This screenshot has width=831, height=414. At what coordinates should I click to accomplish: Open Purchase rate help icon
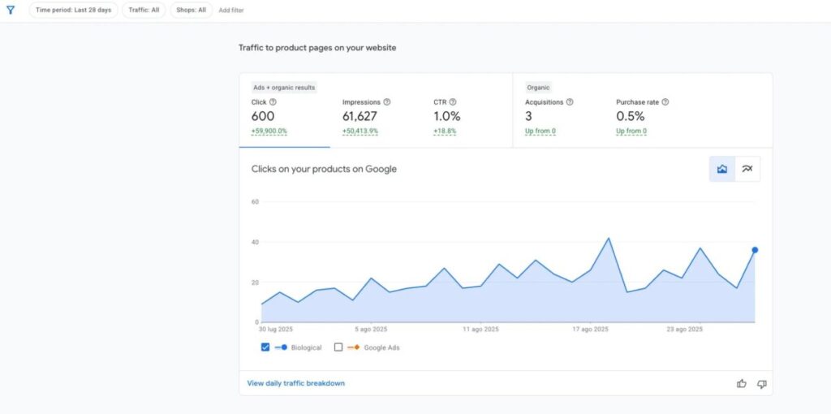click(665, 102)
